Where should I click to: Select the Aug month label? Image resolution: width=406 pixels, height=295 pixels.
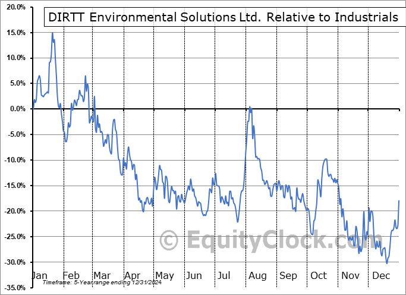click(x=257, y=276)
